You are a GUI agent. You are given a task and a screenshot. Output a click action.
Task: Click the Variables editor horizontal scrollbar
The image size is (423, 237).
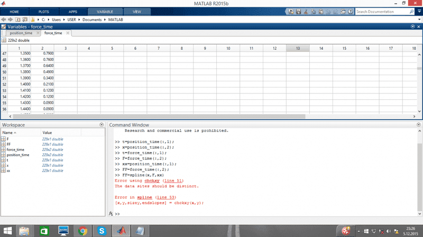click(x=159, y=116)
